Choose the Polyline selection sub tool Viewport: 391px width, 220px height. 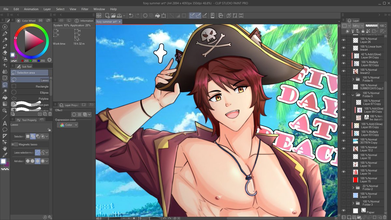(30, 99)
